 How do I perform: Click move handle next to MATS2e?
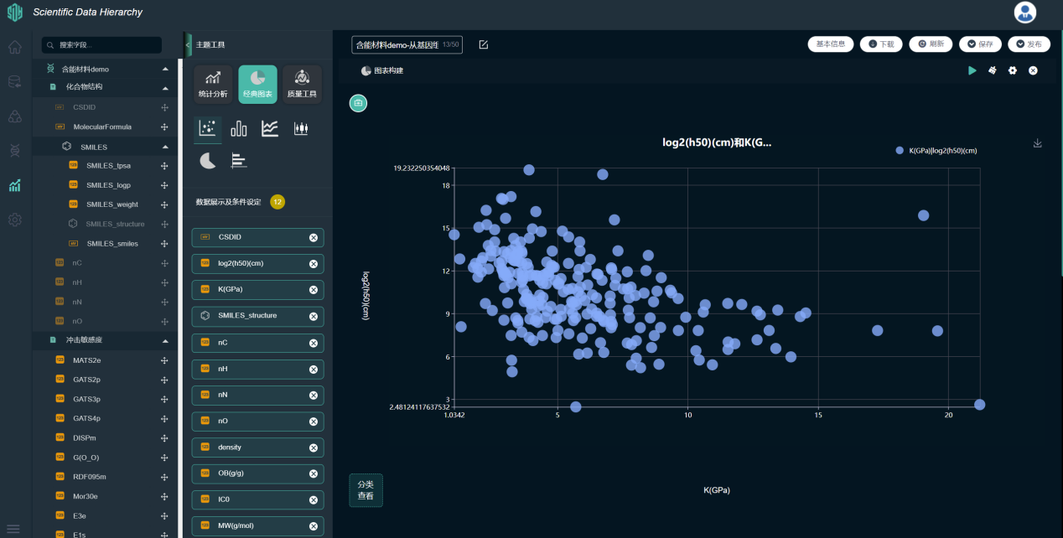[x=165, y=360]
